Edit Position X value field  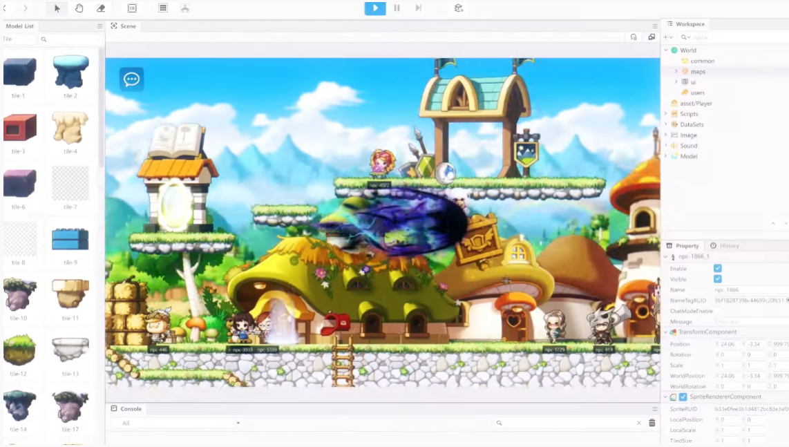click(x=728, y=344)
